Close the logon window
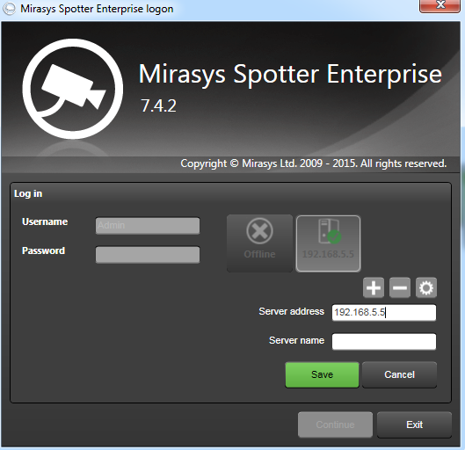The image size is (465, 450). (440, 5)
